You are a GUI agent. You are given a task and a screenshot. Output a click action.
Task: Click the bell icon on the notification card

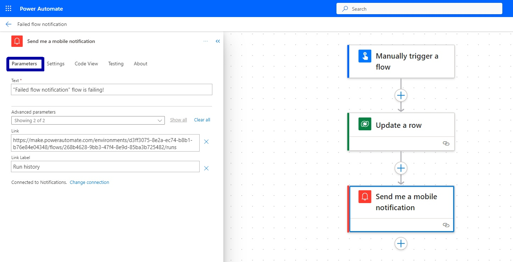coord(365,197)
